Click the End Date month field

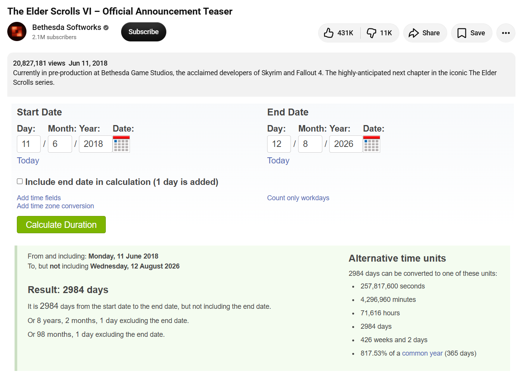tap(310, 144)
